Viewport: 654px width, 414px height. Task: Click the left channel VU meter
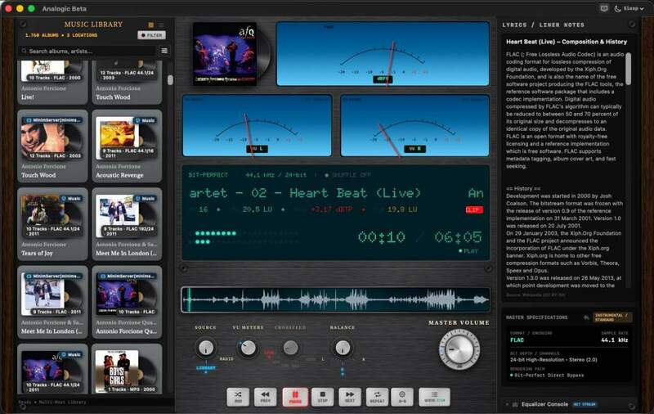pyautogui.click(x=257, y=126)
